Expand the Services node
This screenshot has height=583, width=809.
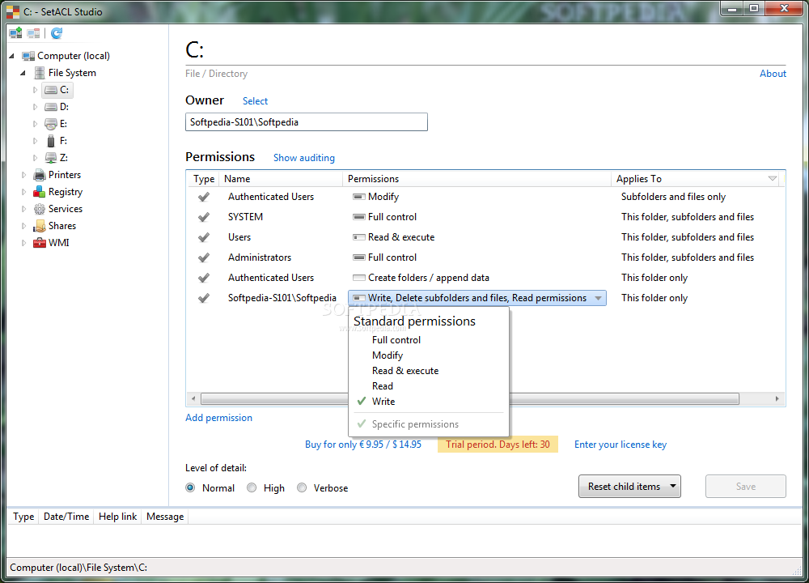23,209
